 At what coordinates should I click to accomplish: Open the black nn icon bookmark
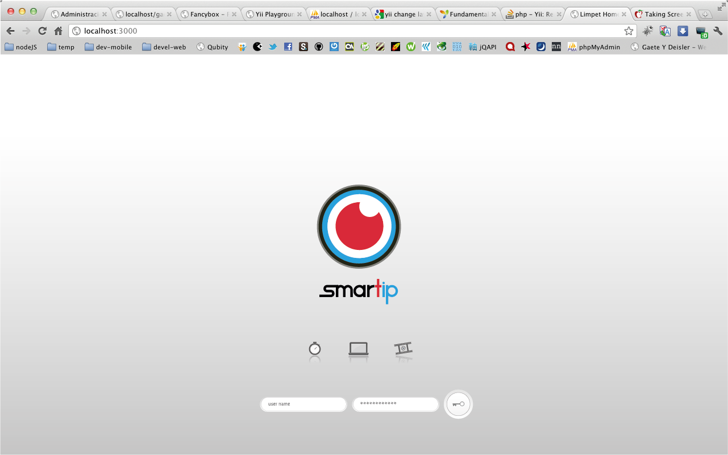pos(556,47)
